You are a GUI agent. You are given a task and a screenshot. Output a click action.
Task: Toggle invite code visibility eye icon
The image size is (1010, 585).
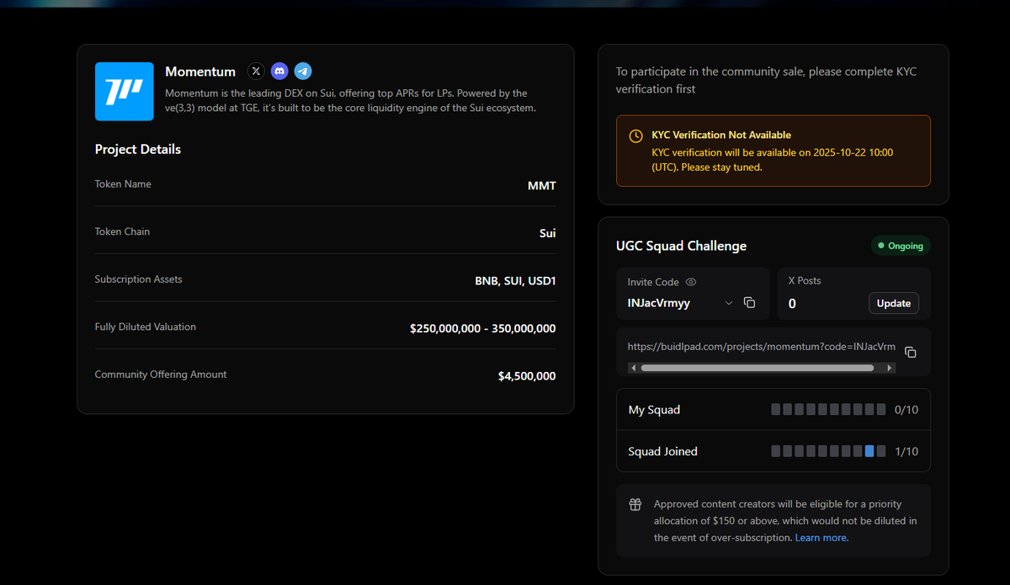click(691, 282)
